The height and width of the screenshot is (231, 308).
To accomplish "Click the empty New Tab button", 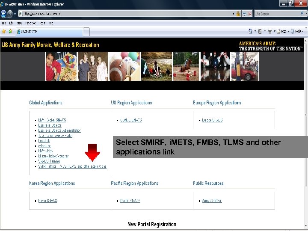I will [x=86, y=32].
